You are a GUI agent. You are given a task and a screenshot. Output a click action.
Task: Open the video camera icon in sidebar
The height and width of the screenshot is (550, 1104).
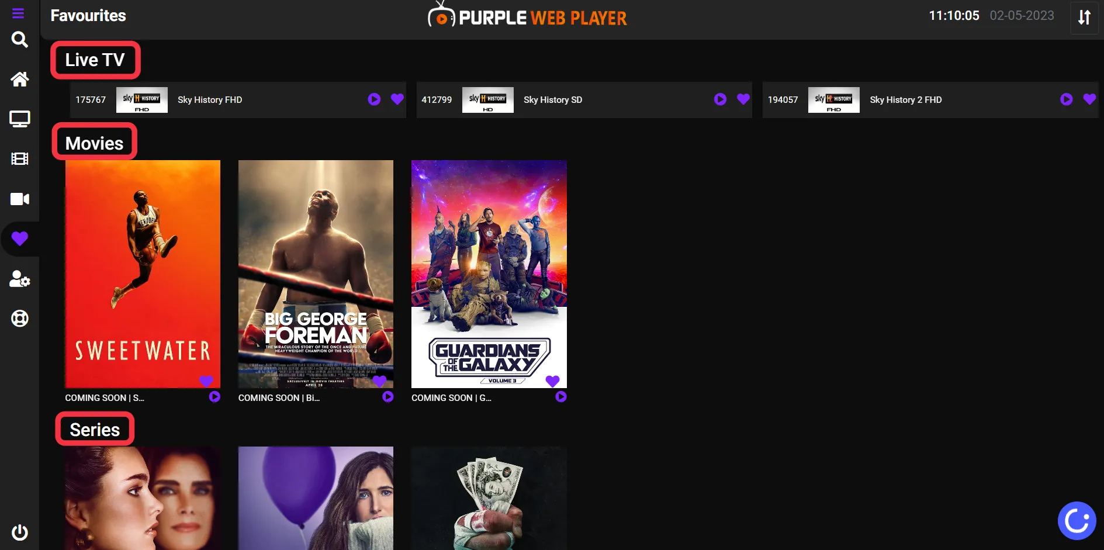point(20,199)
